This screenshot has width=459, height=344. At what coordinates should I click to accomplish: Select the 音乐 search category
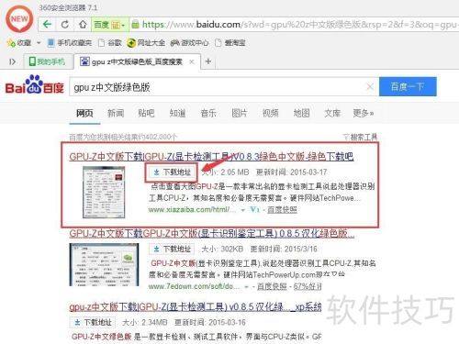pyautogui.click(x=208, y=114)
